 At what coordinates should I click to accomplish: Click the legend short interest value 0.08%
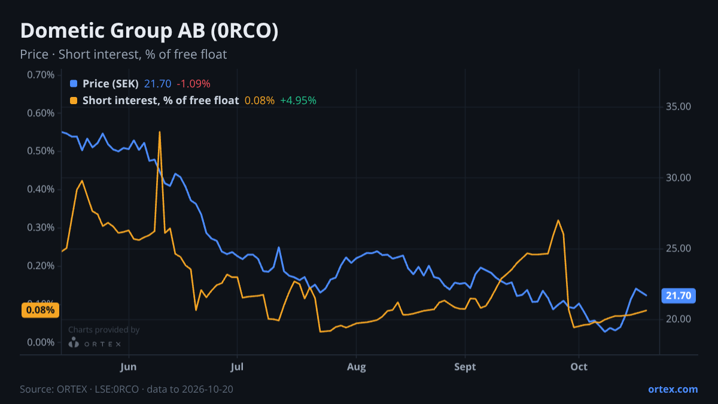pyautogui.click(x=260, y=101)
